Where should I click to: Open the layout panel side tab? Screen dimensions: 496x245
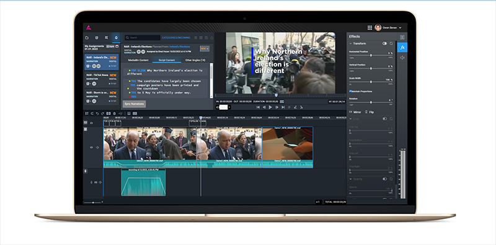[402, 37]
